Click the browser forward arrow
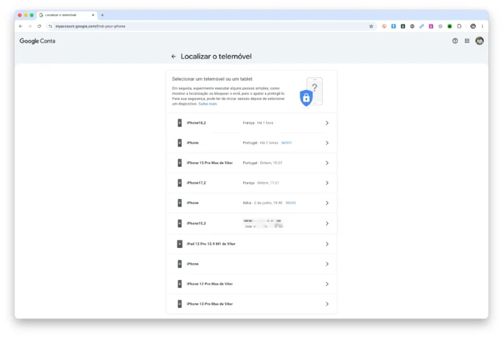Screen dimensions: 503x338 coord(30,27)
